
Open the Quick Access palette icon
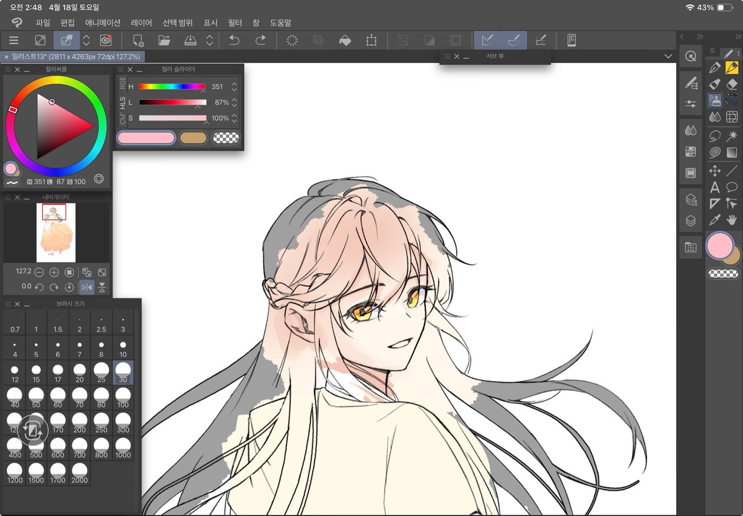[x=691, y=56]
